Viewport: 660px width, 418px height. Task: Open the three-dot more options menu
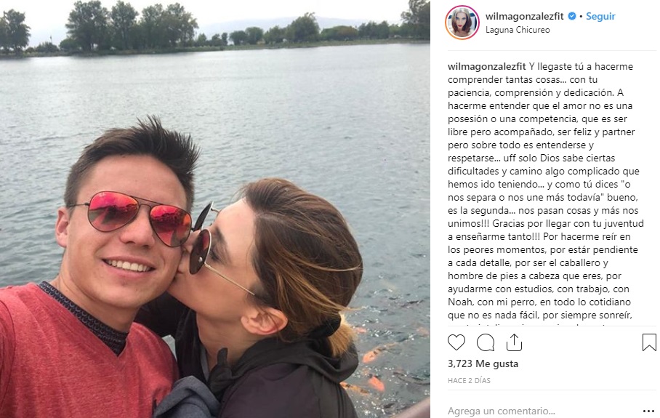(x=648, y=411)
